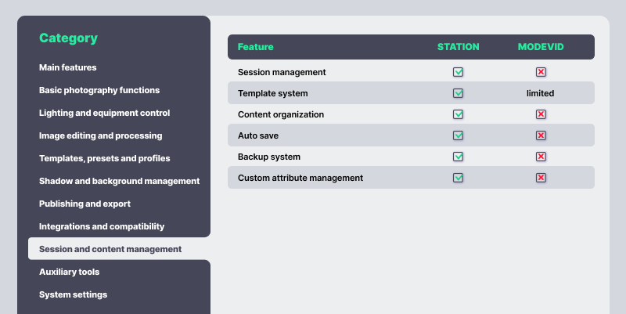Click STATION checkmark for Custom attribute management
Screen dimensions: 626x314
[458, 178]
